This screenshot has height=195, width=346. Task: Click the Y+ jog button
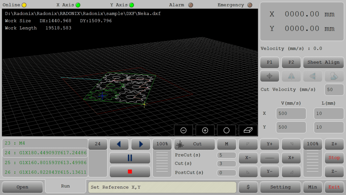click(x=269, y=144)
